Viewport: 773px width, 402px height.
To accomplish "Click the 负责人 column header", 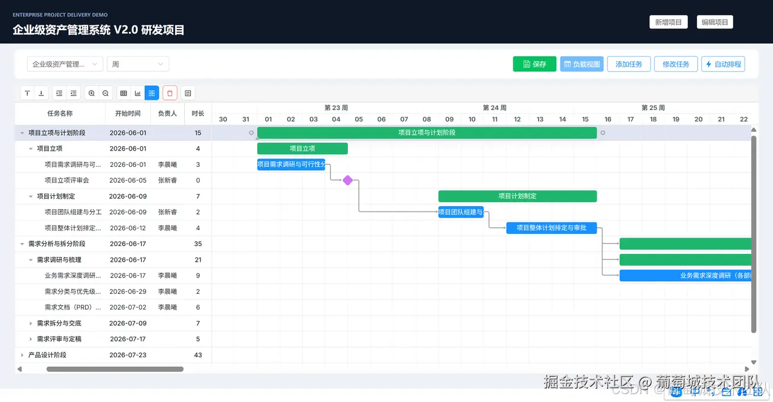I will pos(167,113).
